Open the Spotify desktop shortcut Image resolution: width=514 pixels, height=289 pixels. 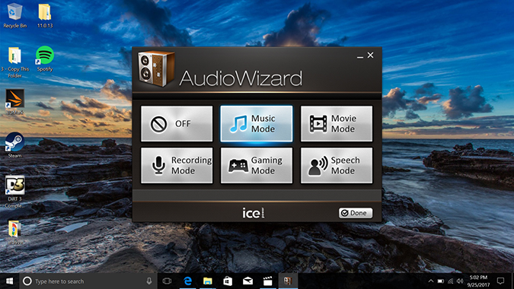click(45, 59)
